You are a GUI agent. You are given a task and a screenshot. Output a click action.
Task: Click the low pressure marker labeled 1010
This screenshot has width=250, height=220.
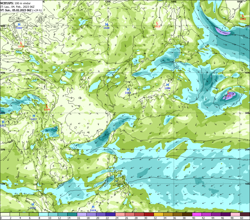[228, 94]
